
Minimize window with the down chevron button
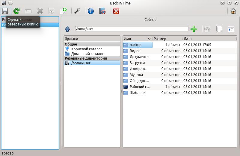coord(222,3)
